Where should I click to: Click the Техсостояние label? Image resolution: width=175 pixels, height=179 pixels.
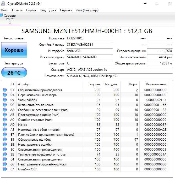coord(14,38)
